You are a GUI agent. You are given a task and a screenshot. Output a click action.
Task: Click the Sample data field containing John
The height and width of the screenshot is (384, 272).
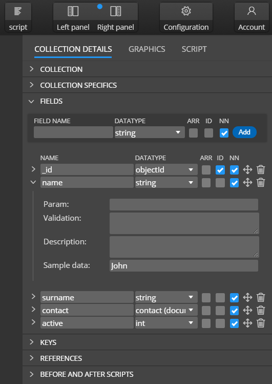pos(184,266)
